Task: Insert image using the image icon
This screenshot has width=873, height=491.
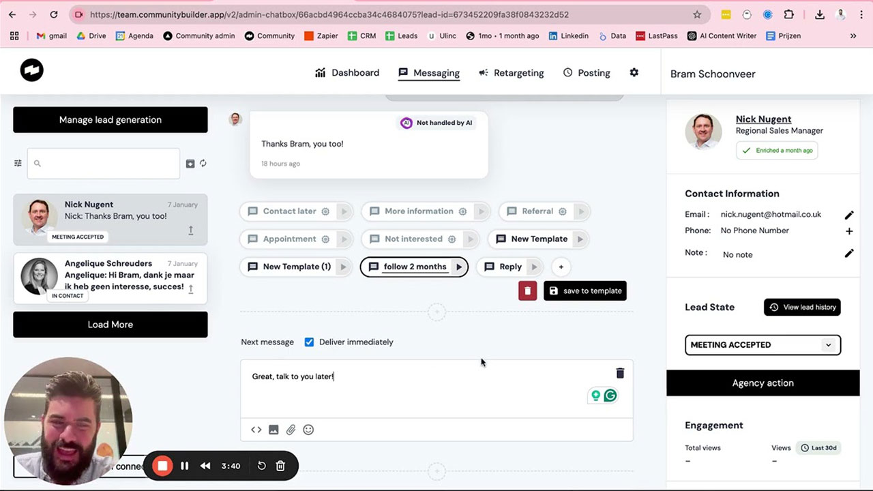Action: [x=273, y=430]
